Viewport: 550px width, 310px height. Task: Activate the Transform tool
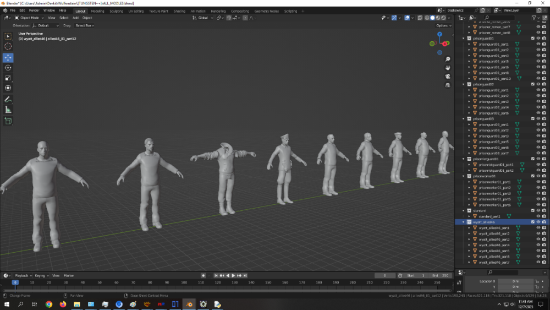(x=8, y=88)
